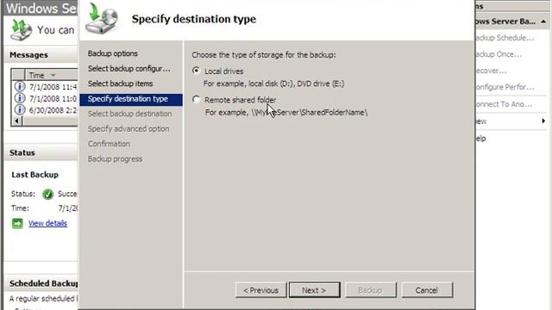Open the Backup options step
Image resolution: width=552 pixels, height=310 pixels.
tap(113, 53)
